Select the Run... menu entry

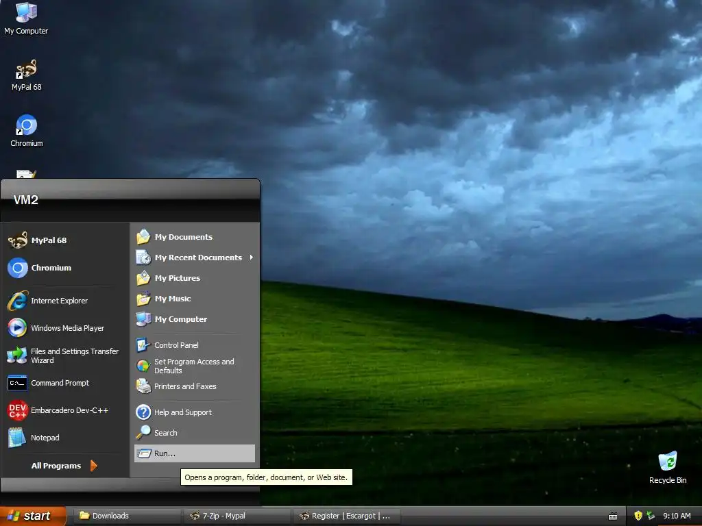(x=194, y=453)
